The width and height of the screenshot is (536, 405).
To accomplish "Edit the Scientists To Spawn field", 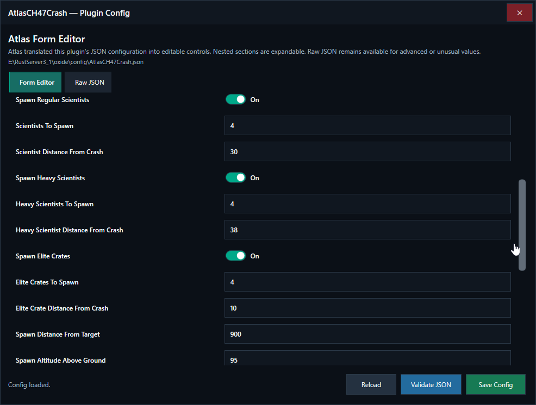I will pyautogui.click(x=367, y=125).
